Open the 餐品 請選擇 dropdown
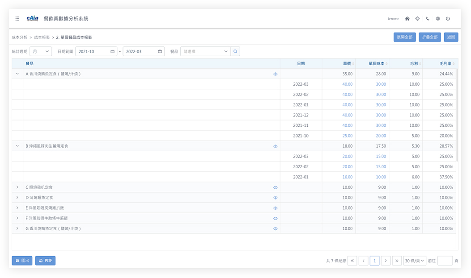 tap(205, 51)
